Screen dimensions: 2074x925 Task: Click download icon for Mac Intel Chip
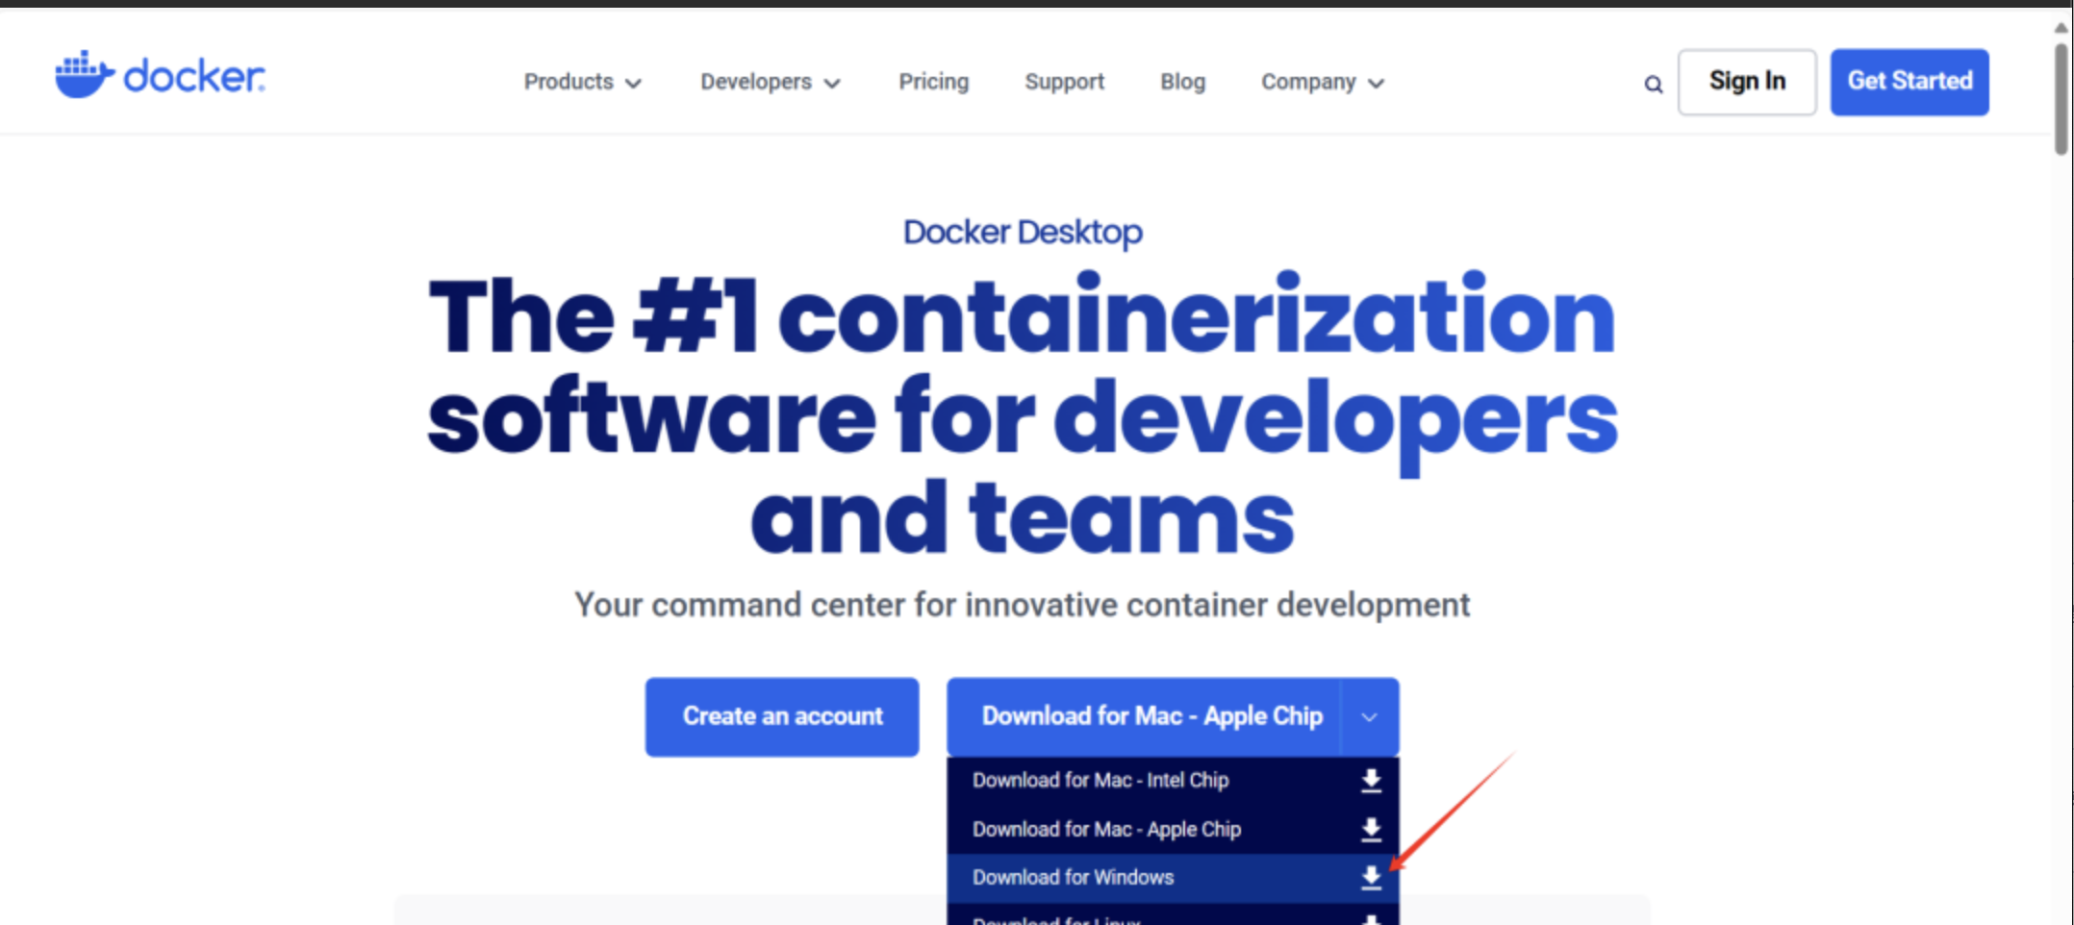1371,781
